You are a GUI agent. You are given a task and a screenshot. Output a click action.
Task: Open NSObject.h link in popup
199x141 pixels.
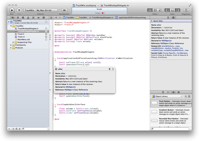coord(71,87)
